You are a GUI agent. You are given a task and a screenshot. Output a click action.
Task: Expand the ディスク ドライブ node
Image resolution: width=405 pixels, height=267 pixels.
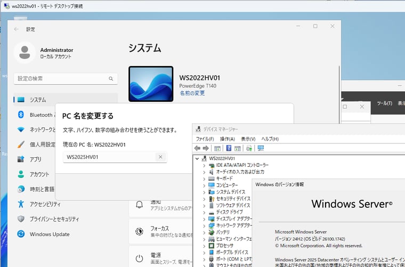204,212
